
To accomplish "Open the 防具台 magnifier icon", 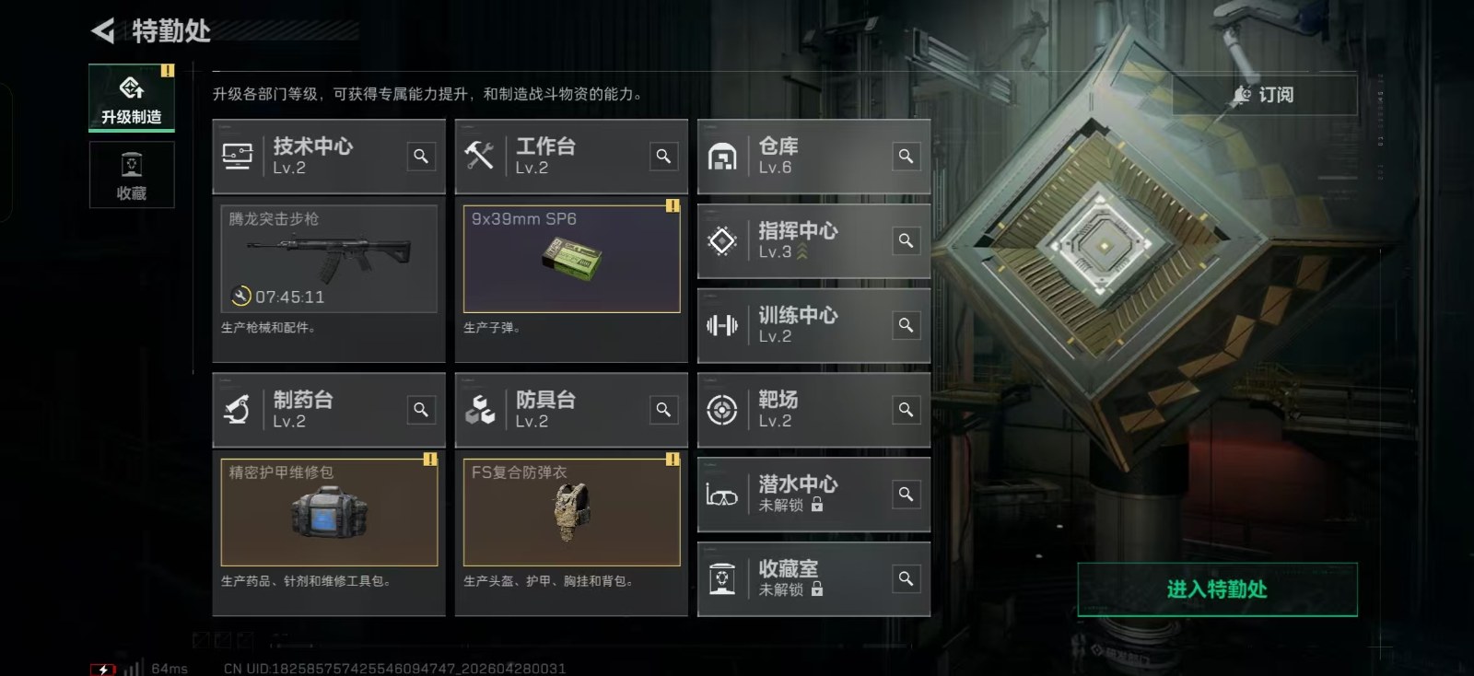I will coord(663,410).
